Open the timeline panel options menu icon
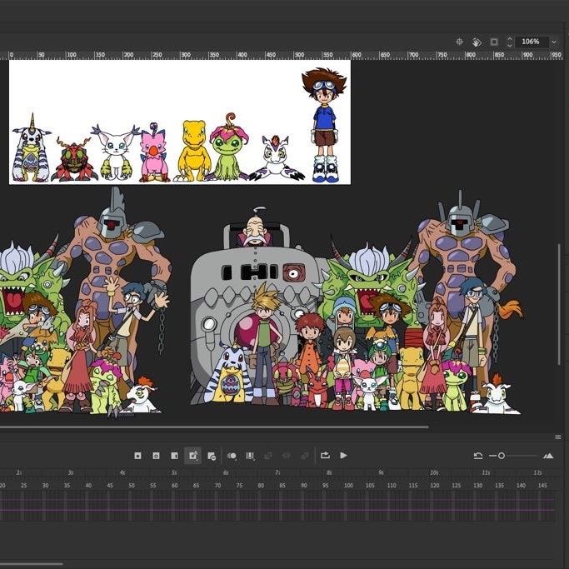This screenshot has width=569, height=569. [x=557, y=437]
